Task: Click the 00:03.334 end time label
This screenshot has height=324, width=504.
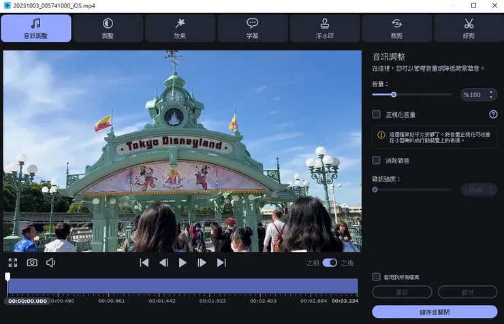Action: click(x=345, y=302)
